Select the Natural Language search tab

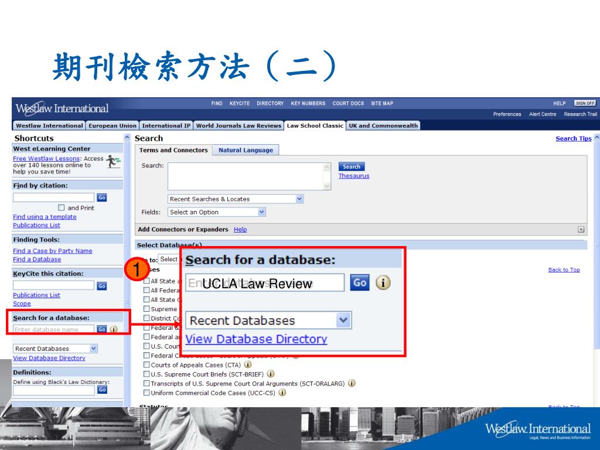(x=246, y=150)
